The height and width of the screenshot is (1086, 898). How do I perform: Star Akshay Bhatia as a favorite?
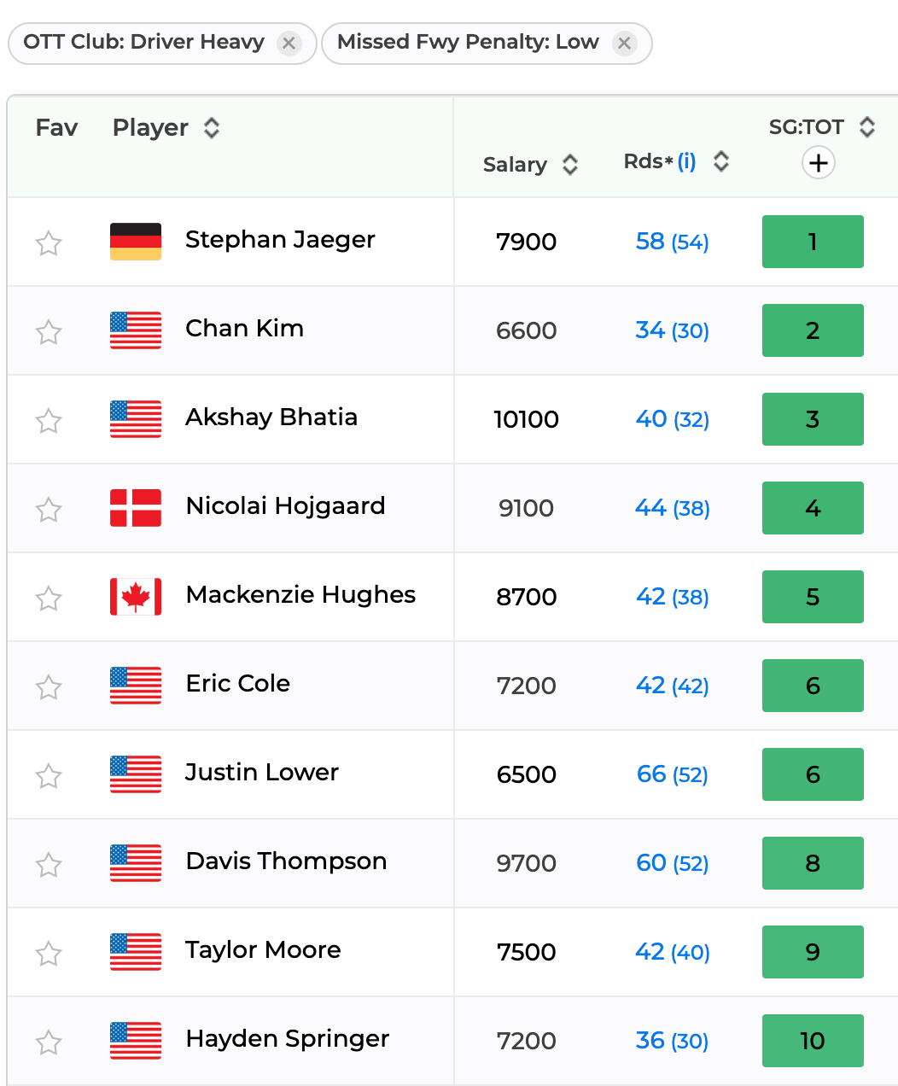(49, 421)
